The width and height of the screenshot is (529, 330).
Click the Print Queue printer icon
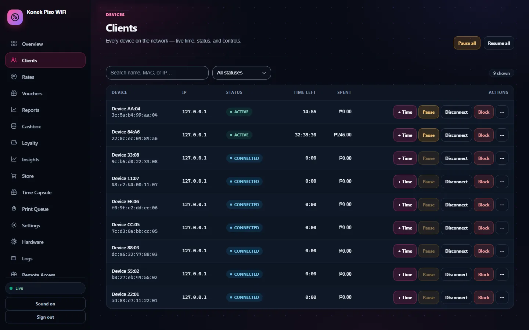14,209
